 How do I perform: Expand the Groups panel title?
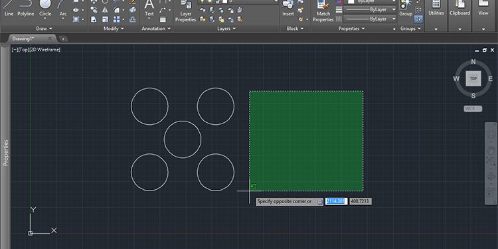(x=410, y=29)
